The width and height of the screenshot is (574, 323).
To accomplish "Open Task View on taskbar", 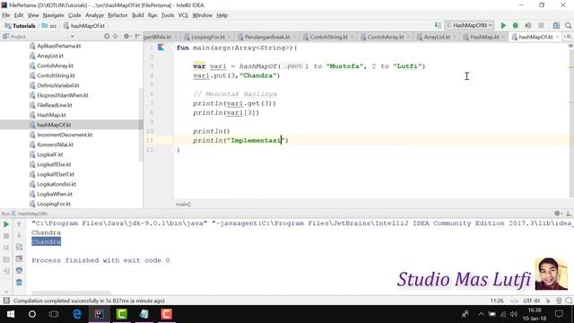I will coord(54,314).
